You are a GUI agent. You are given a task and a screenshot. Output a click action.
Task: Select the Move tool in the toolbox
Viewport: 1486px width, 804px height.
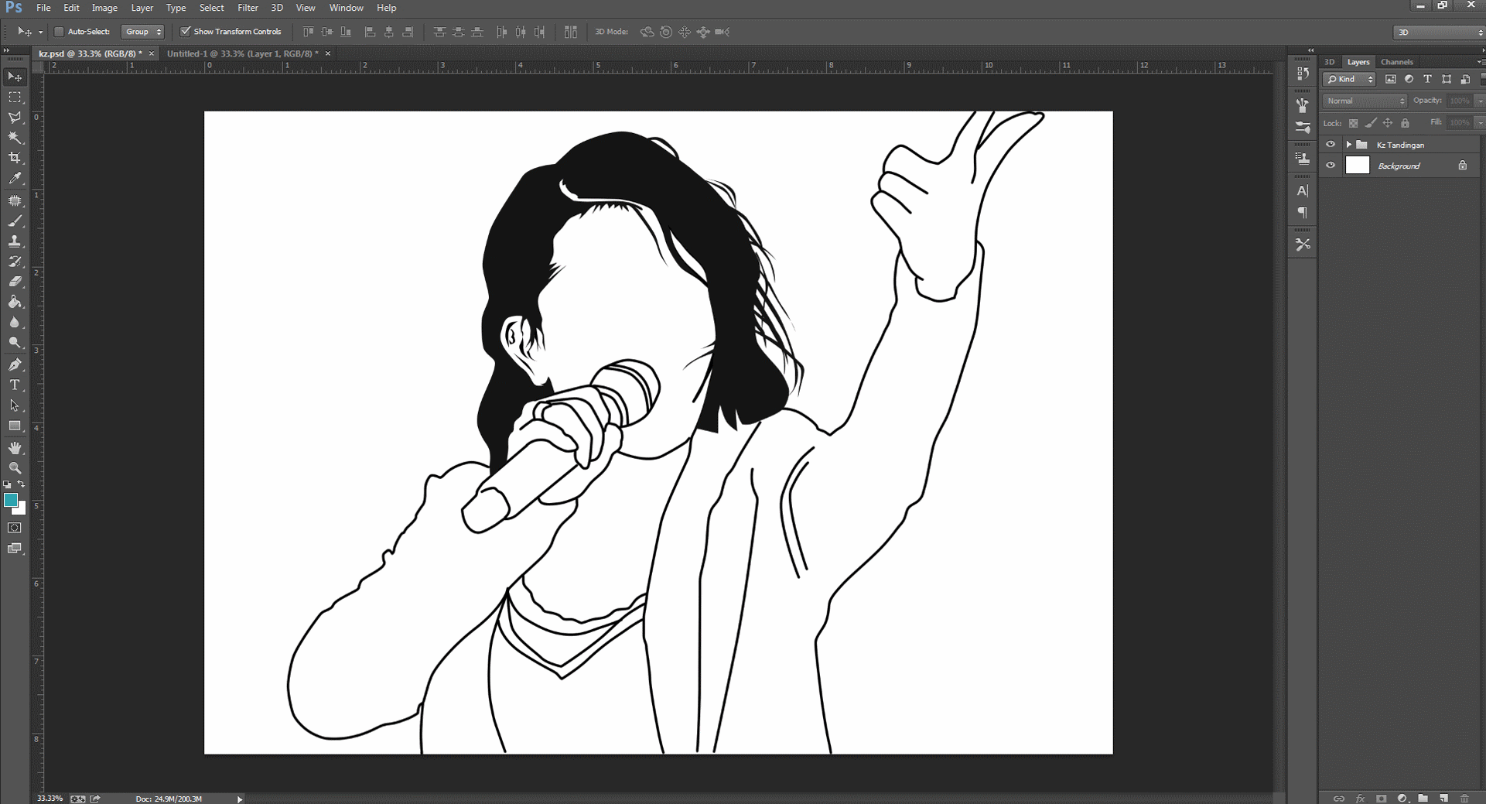click(x=15, y=77)
